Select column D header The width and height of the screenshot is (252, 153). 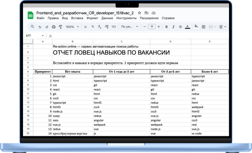pyautogui.click(x=170, y=42)
